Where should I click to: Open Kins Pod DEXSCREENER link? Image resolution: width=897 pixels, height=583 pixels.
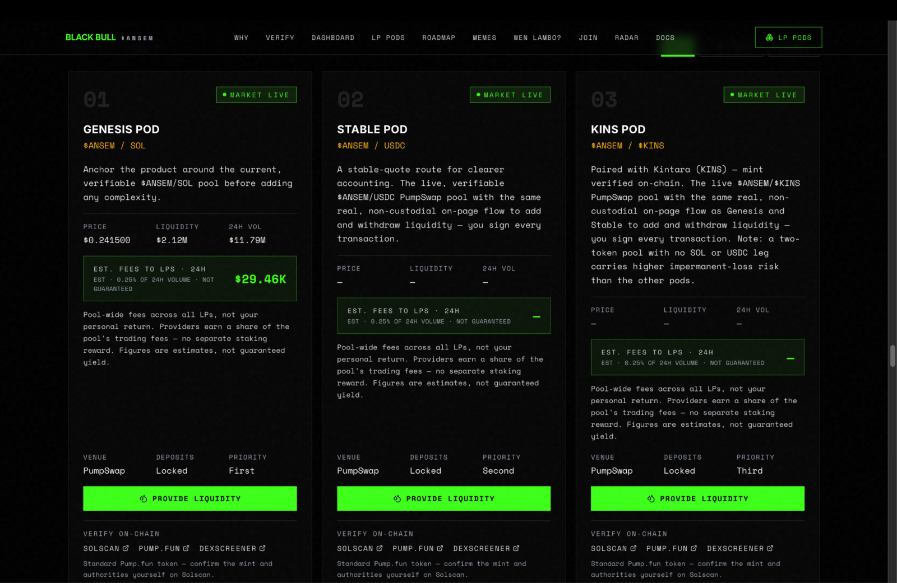click(x=740, y=548)
